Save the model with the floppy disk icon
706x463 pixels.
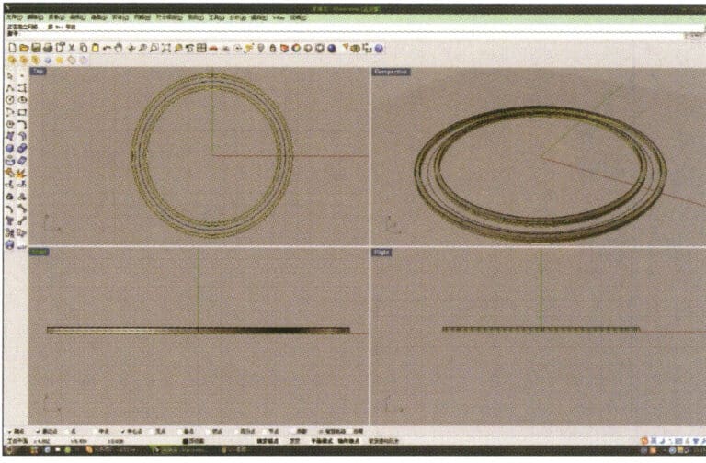35,48
